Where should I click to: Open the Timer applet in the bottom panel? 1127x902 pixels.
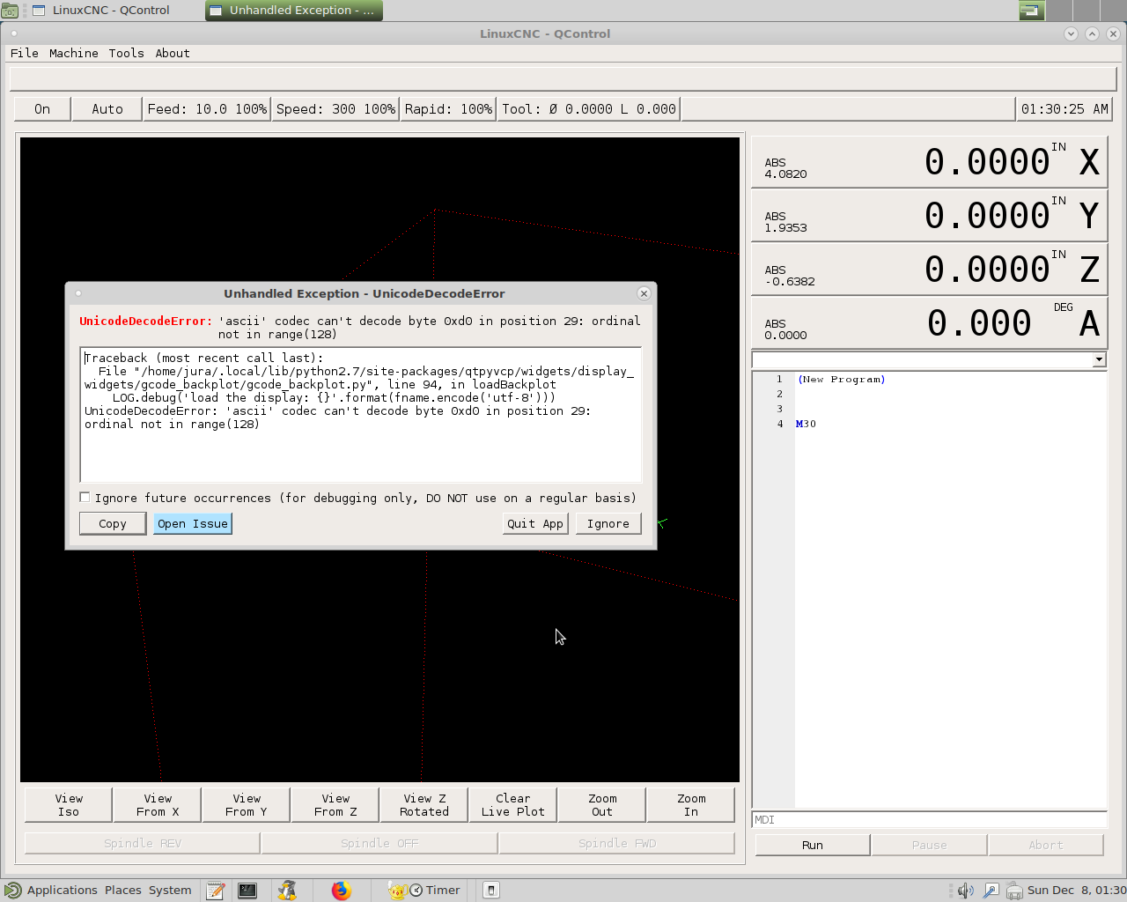click(424, 891)
